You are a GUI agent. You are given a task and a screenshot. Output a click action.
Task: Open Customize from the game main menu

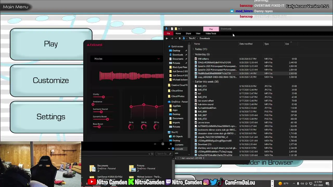click(x=51, y=81)
